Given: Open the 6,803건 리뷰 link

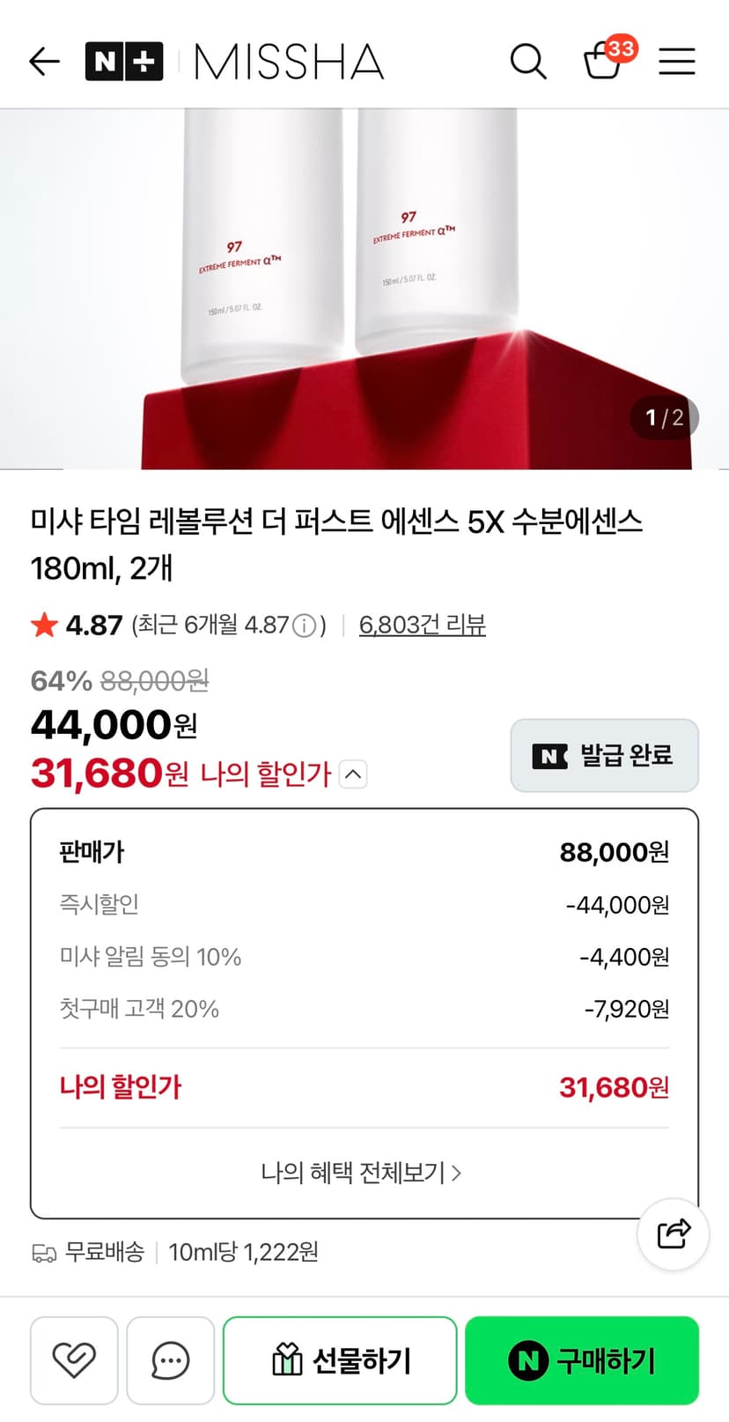Looking at the screenshot, I should click(x=423, y=625).
